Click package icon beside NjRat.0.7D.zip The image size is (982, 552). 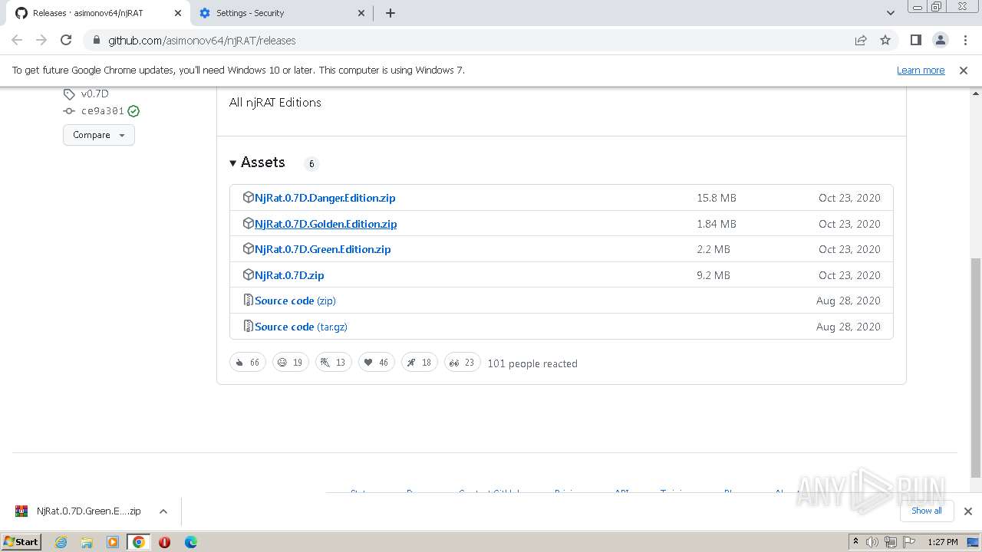(x=248, y=274)
